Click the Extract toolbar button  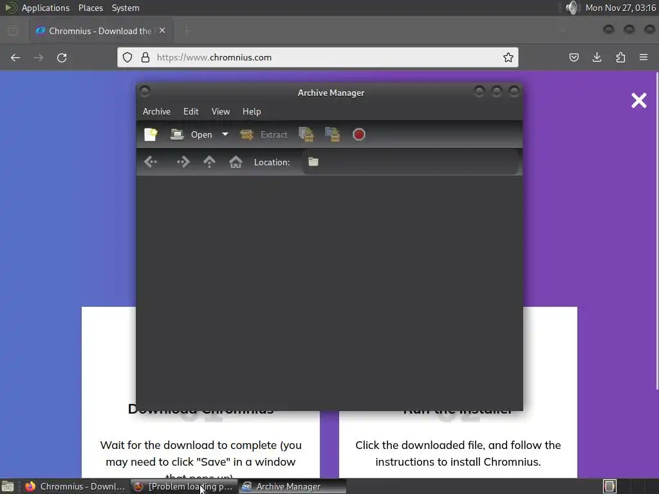tap(264, 135)
